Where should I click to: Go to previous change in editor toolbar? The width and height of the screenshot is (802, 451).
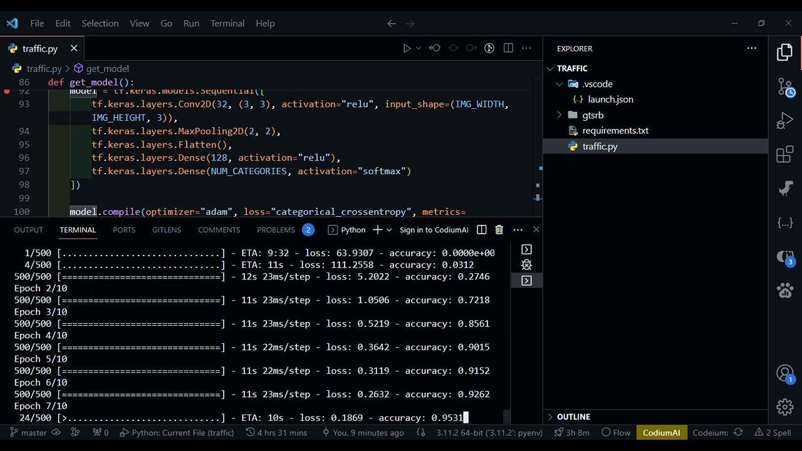coord(435,48)
